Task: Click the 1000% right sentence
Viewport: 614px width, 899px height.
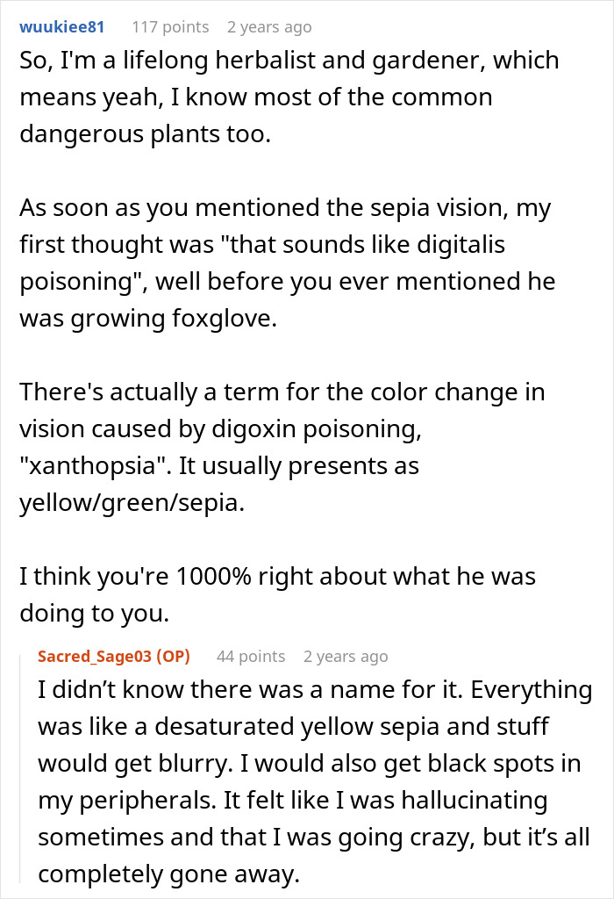Action: point(278,594)
